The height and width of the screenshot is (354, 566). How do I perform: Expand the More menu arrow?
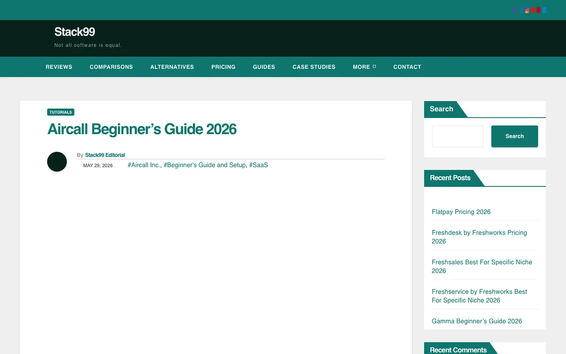point(374,67)
